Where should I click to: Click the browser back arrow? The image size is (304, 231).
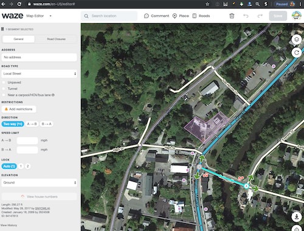(3, 4)
